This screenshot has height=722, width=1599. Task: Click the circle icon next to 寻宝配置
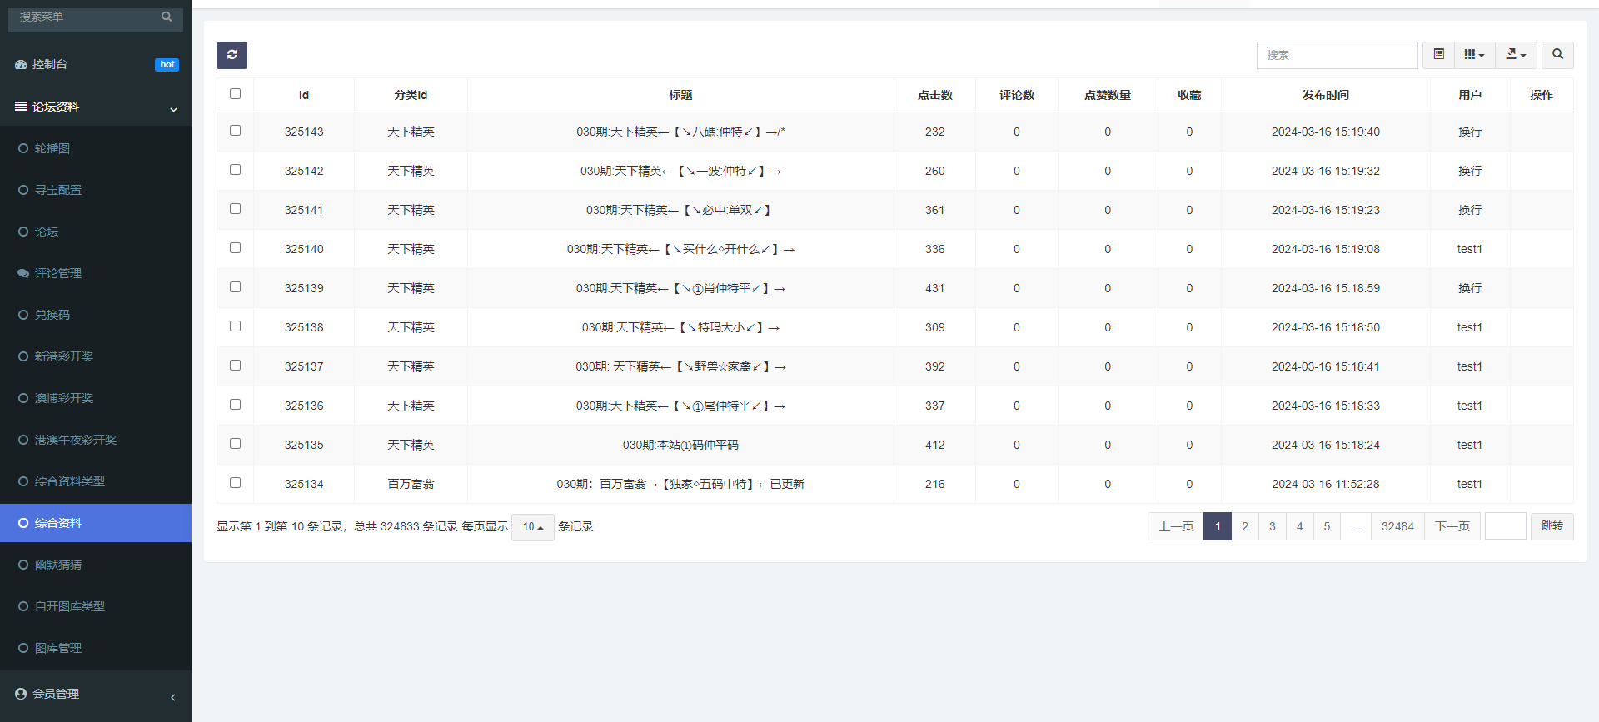(23, 190)
